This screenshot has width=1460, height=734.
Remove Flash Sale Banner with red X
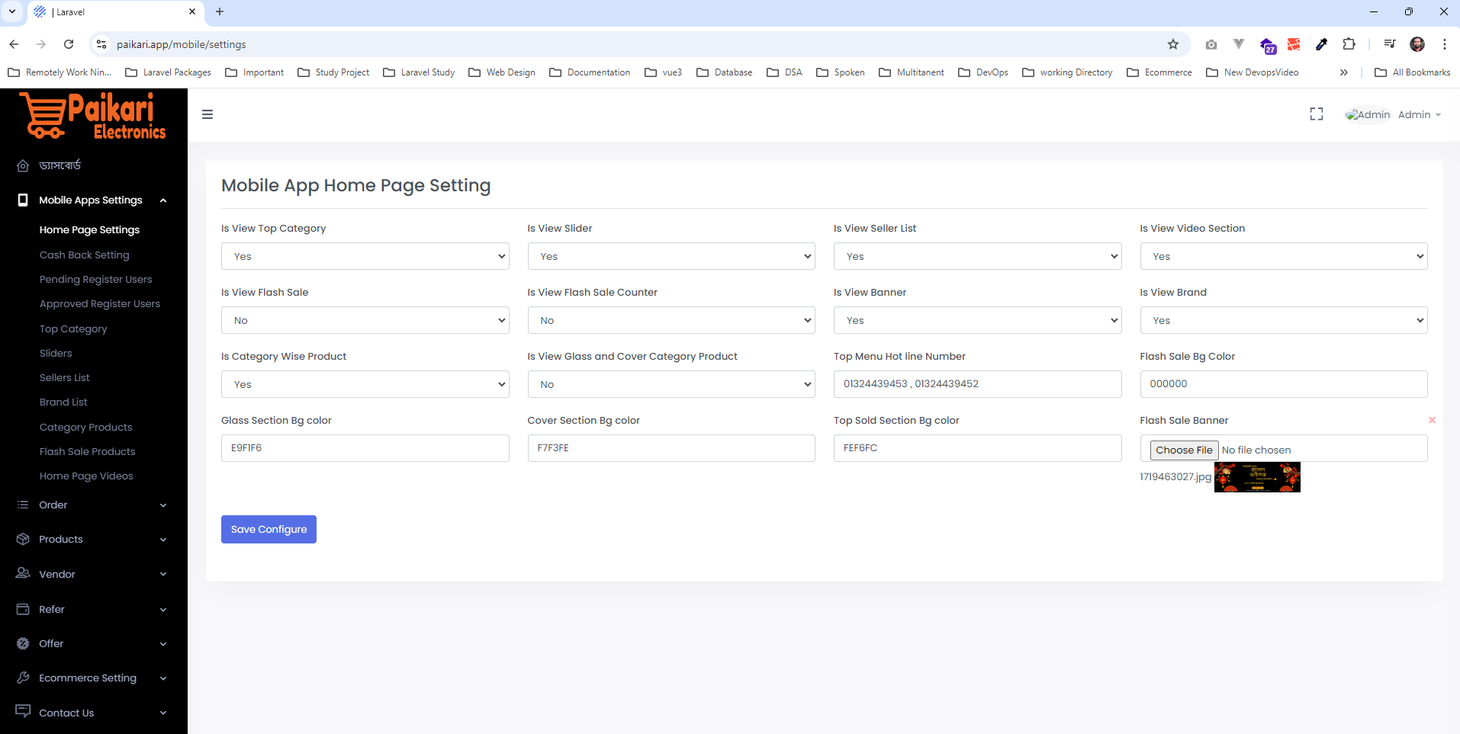click(1432, 420)
